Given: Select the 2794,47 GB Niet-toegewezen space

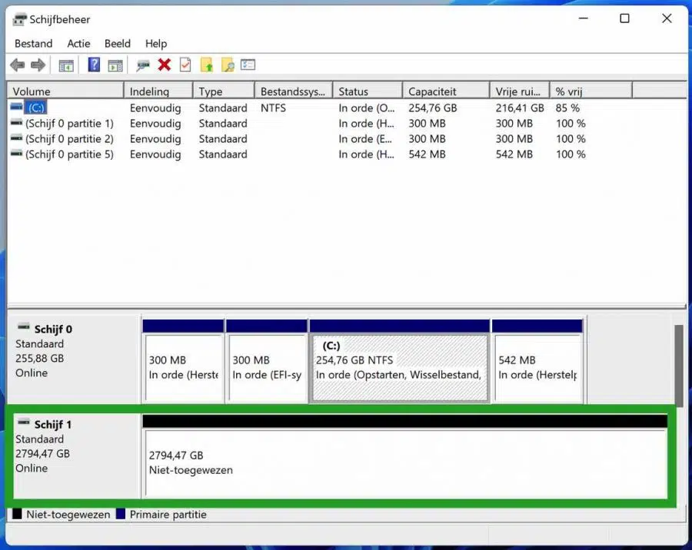Looking at the screenshot, I should pos(405,457).
